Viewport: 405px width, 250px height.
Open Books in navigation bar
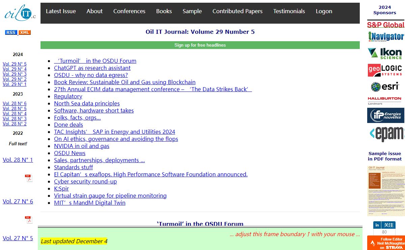click(164, 11)
